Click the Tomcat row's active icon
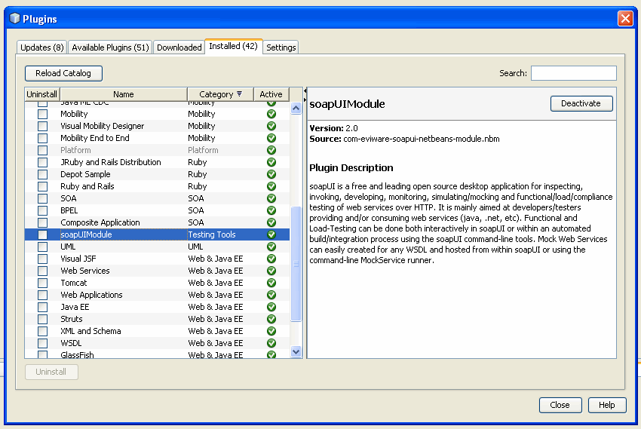641x429 pixels. [x=271, y=283]
